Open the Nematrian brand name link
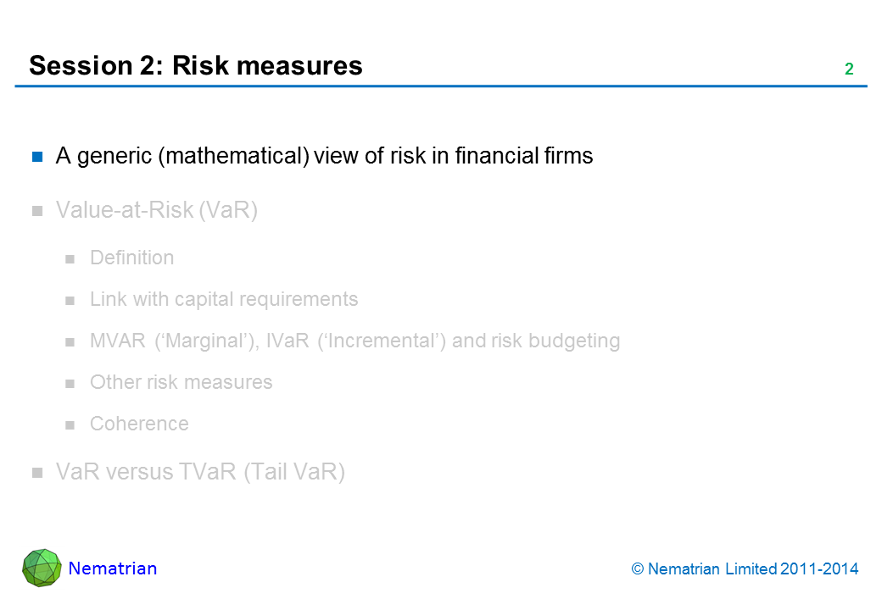The height and width of the screenshot is (610, 882). coord(113,568)
